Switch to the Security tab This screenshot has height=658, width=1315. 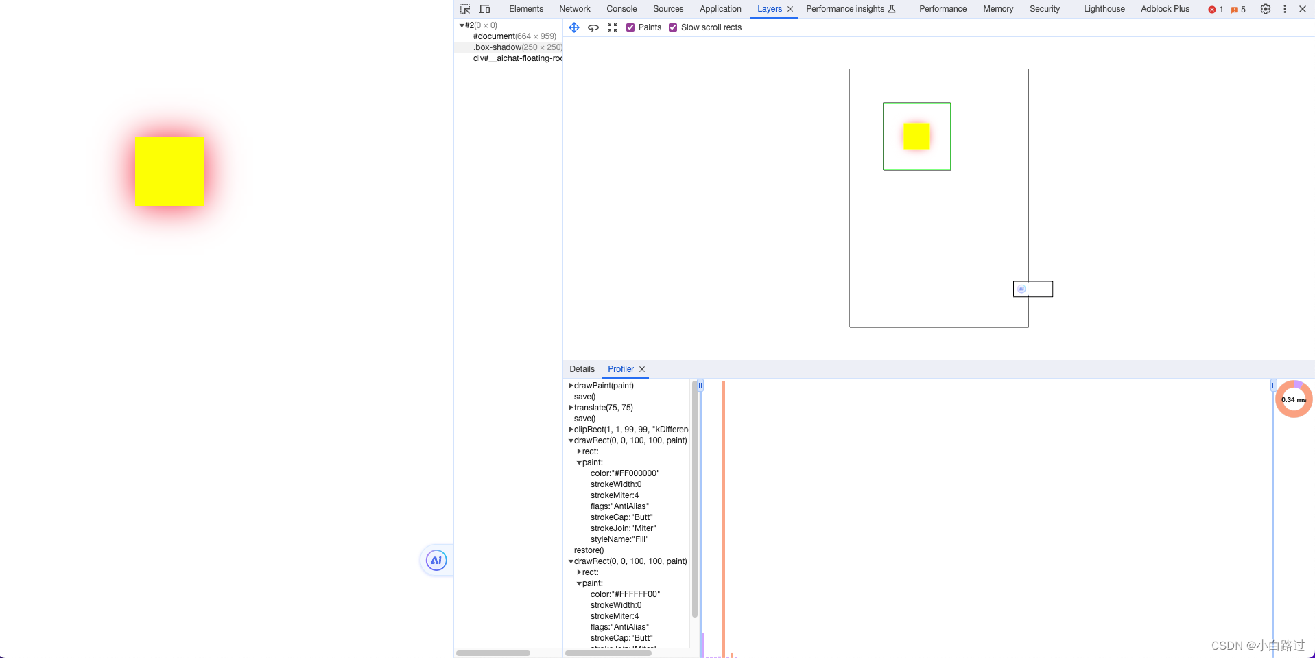pyautogui.click(x=1045, y=9)
